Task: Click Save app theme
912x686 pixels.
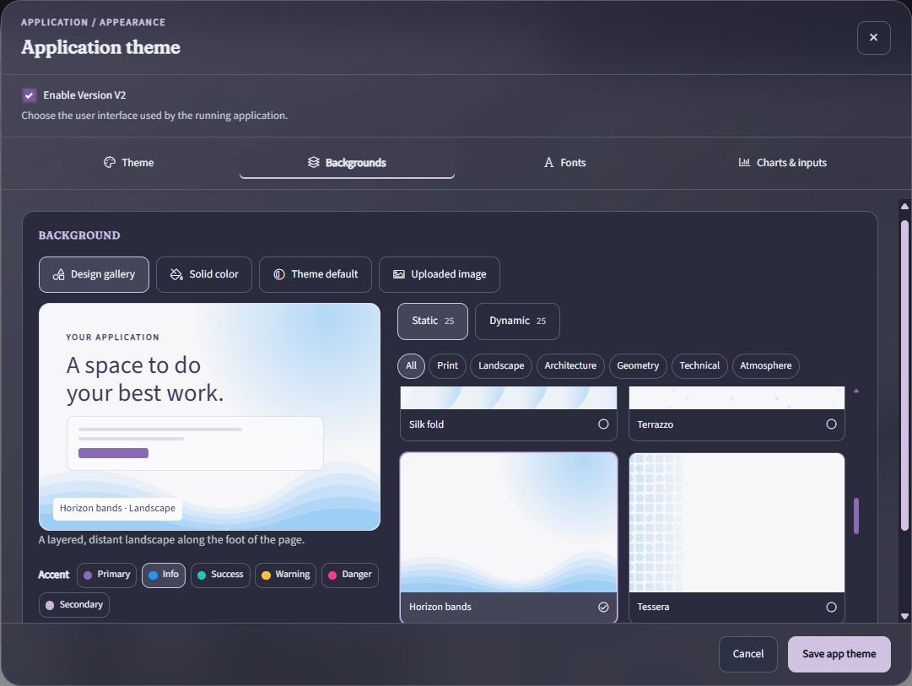Action: pyautogui.click(x=839, y=654)
